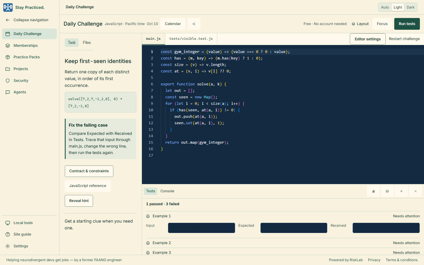Run the tests

pos(407,24)
